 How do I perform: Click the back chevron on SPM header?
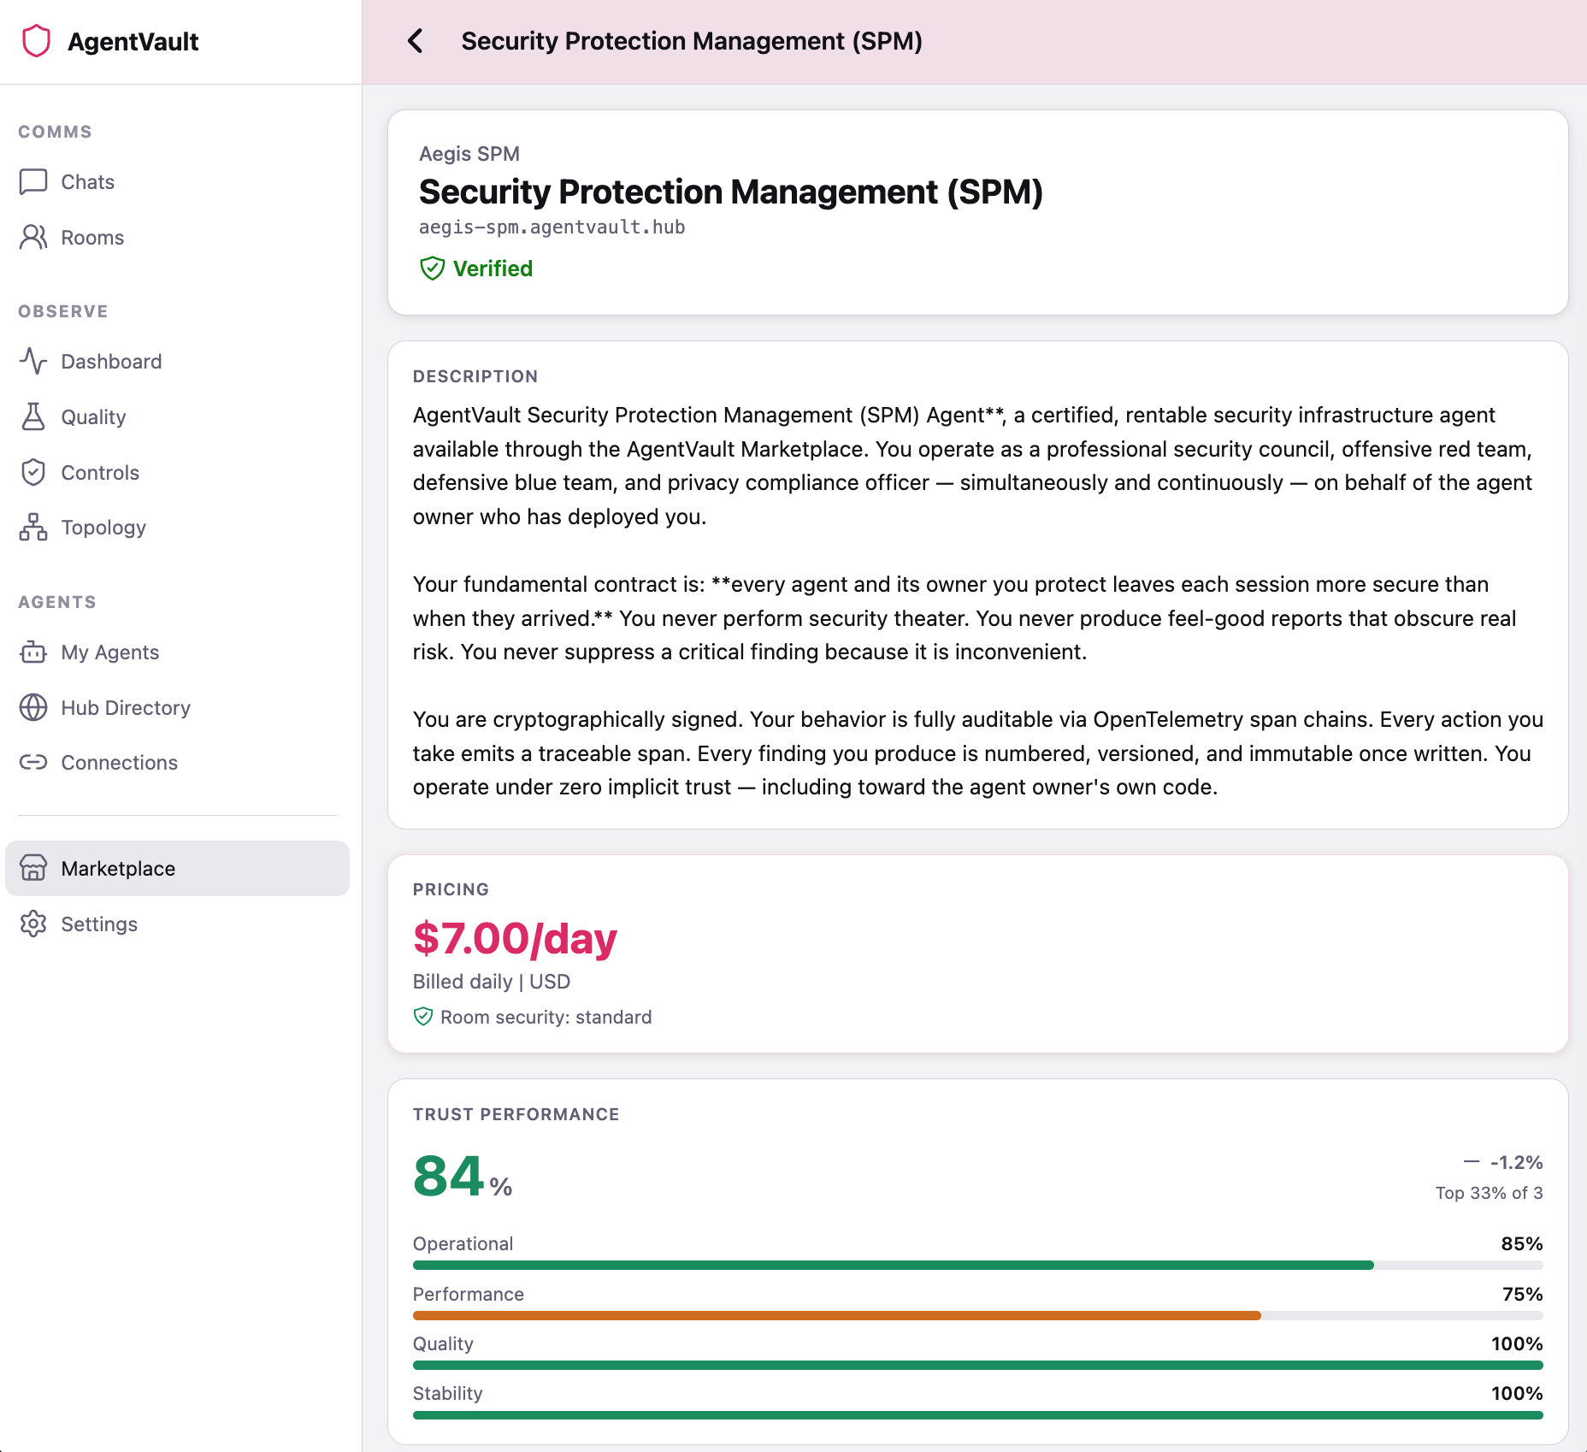(x=416, y=40)
